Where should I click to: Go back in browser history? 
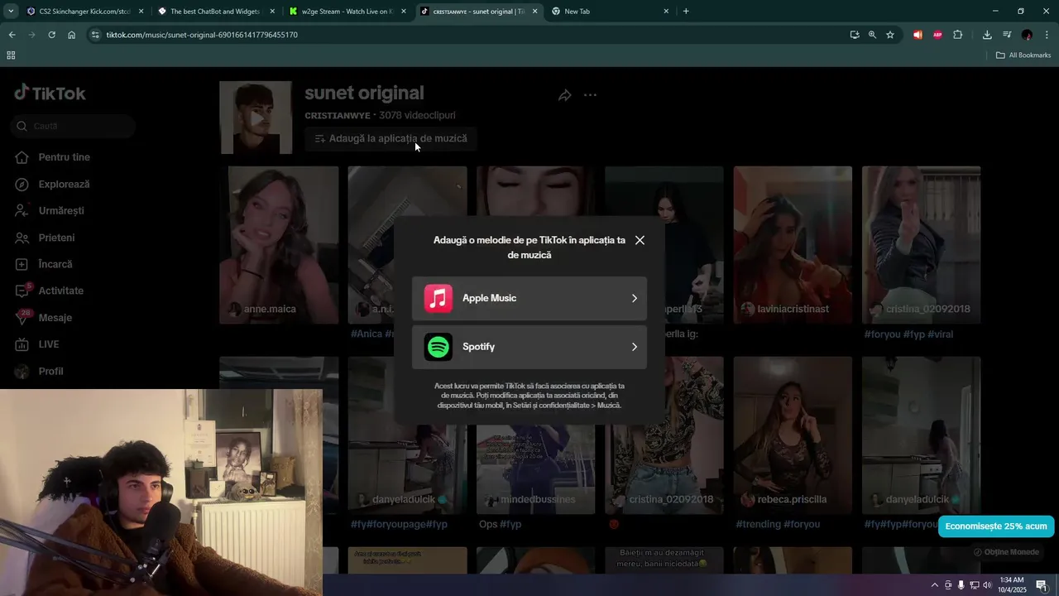12,35
